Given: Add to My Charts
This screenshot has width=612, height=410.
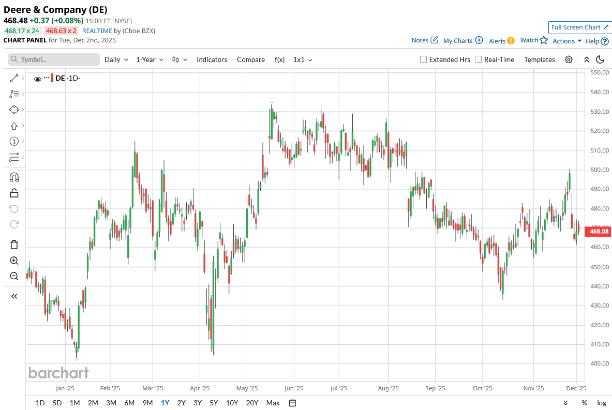Looking at the screenshot, I should (464, 40).
